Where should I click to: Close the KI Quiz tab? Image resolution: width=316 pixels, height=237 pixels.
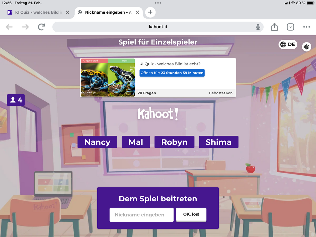[68, 12]
